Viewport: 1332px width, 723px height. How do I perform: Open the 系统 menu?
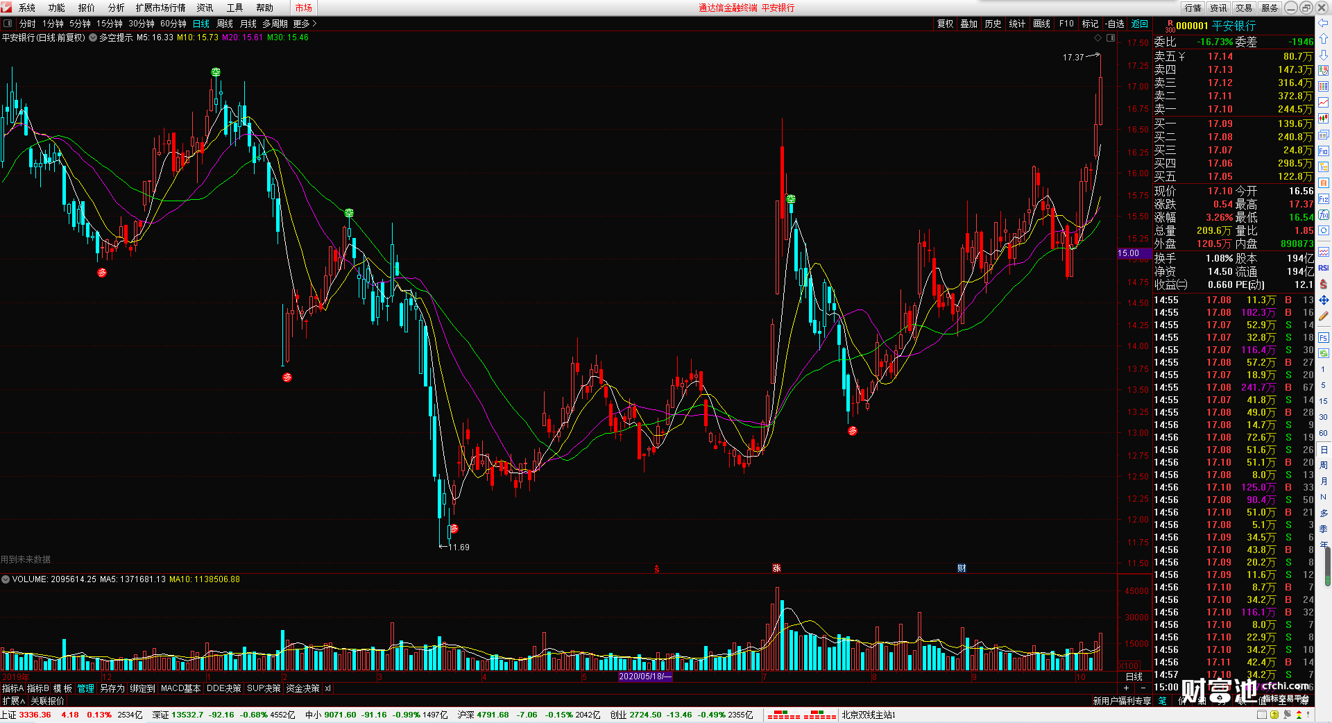click(x=27, y=8)
